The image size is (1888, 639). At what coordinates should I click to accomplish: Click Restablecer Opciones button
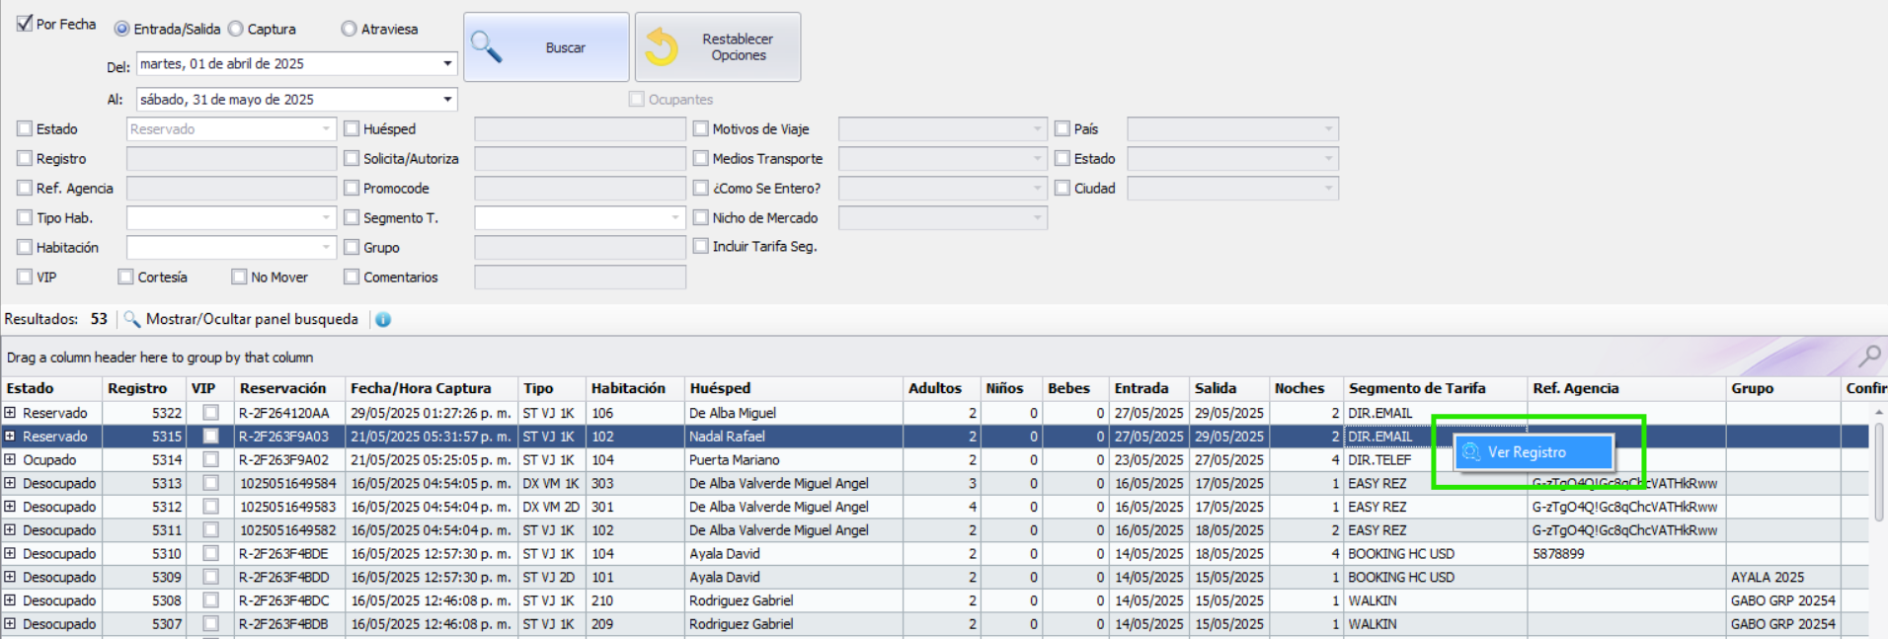click(x=718, y=47)
